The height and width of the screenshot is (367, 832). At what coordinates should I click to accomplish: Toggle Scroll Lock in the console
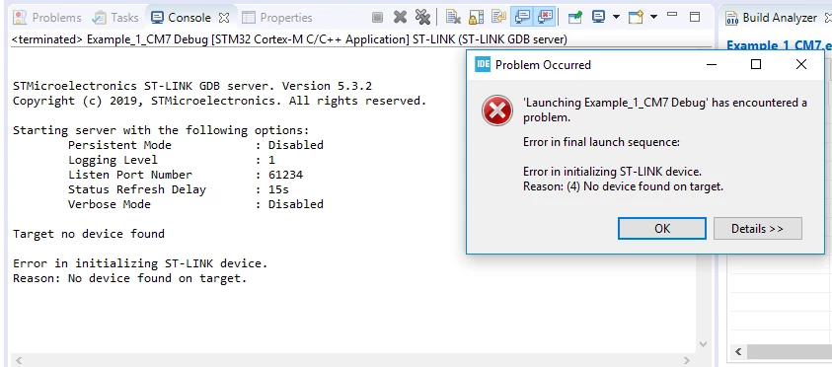coord(476,18)
